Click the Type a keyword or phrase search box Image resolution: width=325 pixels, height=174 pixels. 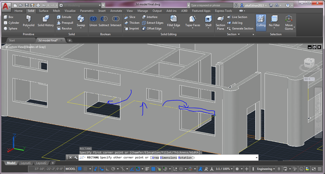click(x=211, y=6)
